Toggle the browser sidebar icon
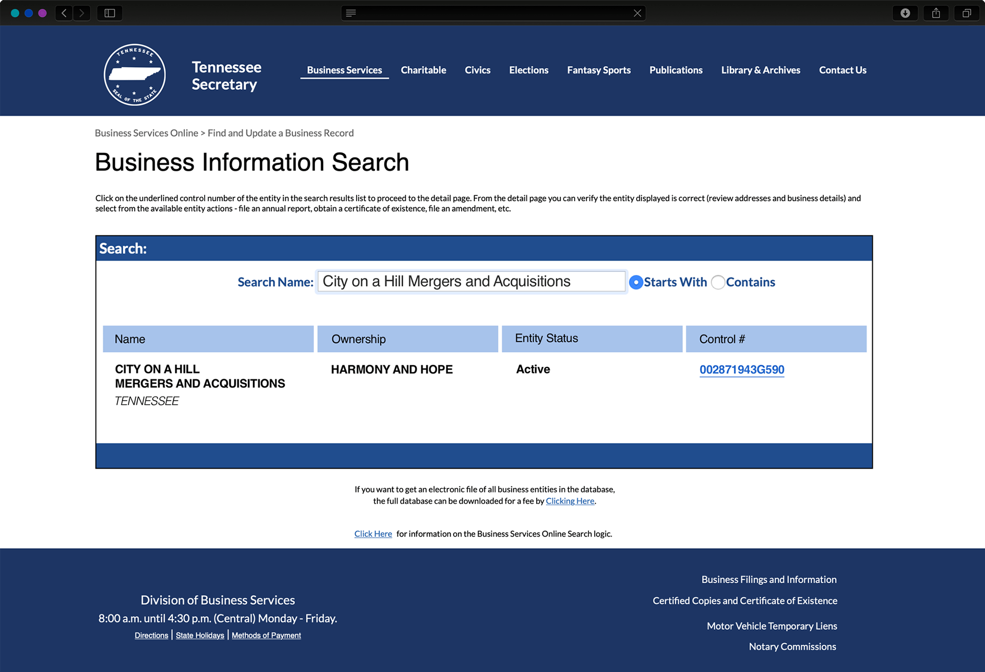Screen dimensions: 985x672 (110, 13)
